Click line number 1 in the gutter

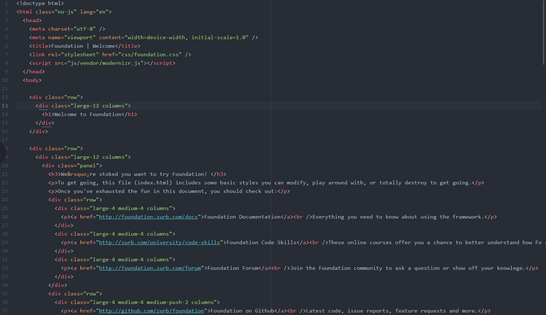pos(6,3)
